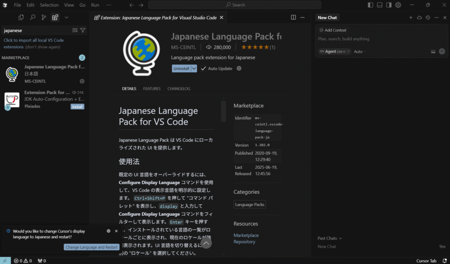Click the five-star rating of the extension
This screenshot has width=450, height=264.
[255, 47]
